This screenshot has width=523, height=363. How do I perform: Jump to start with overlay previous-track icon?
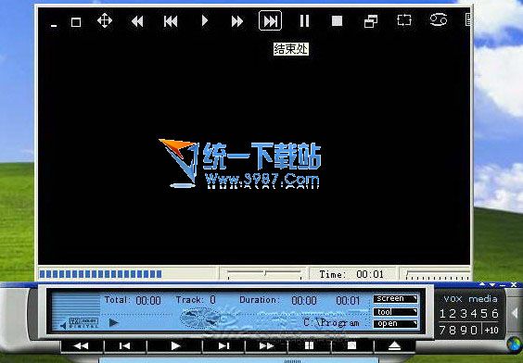tap(171, 21)
